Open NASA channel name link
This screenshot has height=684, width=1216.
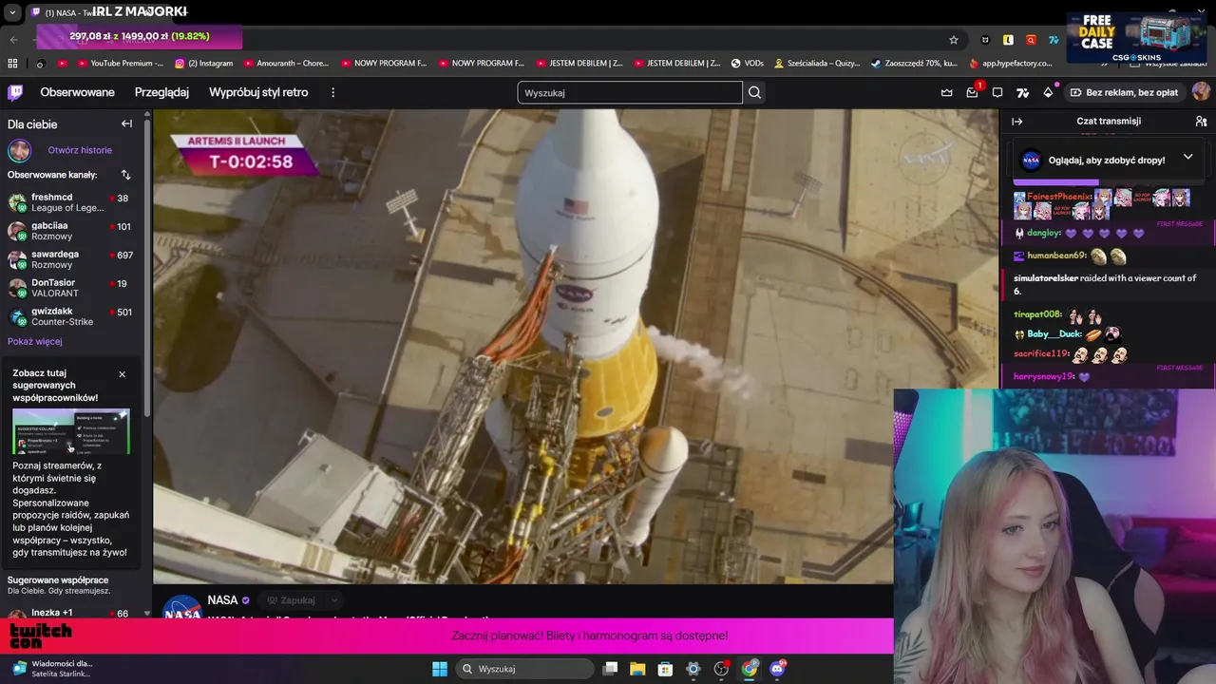pyautogui.click(x=222, y=600)
